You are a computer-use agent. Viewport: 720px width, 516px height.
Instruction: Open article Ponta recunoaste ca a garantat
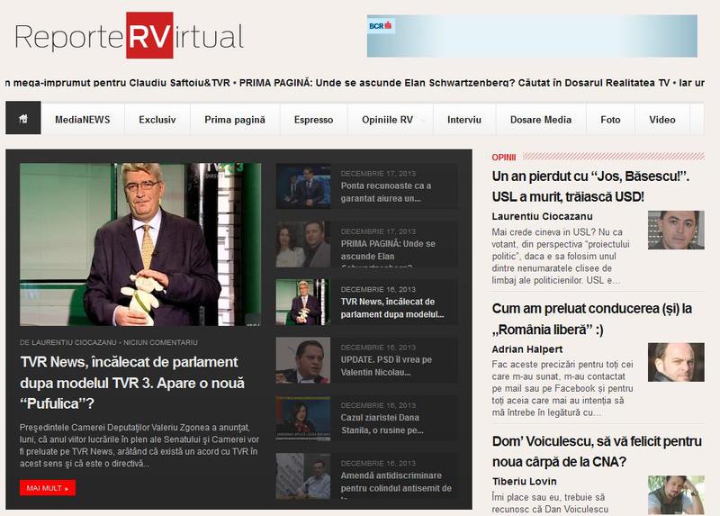(386, 192)
